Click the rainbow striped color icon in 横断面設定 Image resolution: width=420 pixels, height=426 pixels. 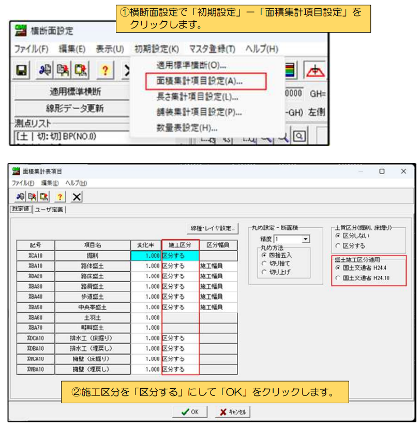coord(291,70)
